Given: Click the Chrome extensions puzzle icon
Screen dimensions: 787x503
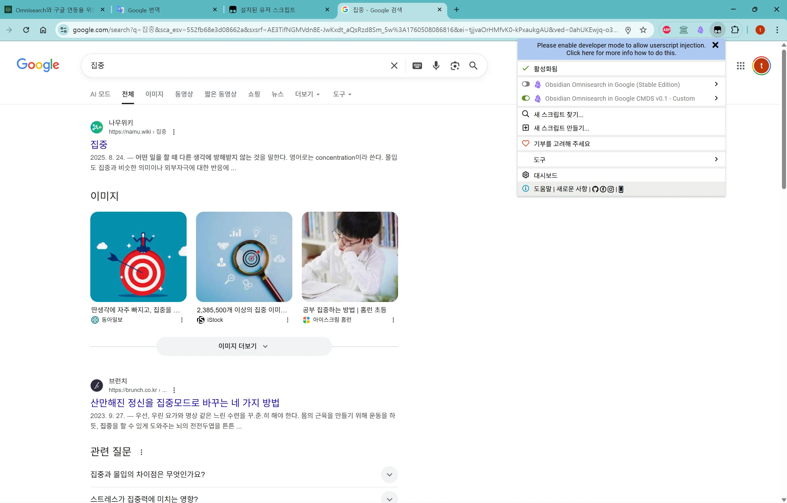Looking at the screenshot, I should point(735,30).
